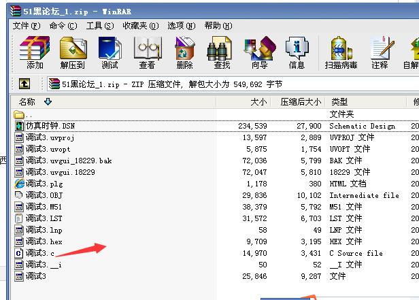419x300 pixels.
Task: Click type text 'Schematic Design'
Action: (362, 126)
